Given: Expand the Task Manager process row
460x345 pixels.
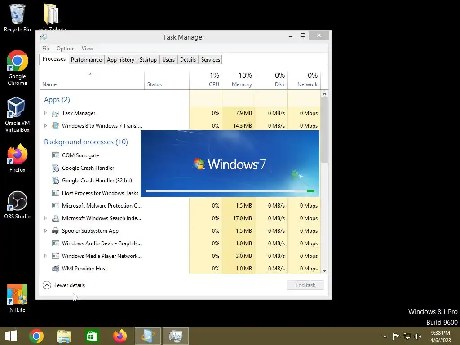Looking at the screenshot, I should point(45,113).
